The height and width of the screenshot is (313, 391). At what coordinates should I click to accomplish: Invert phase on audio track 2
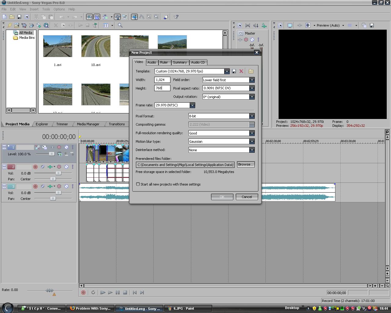42,167
